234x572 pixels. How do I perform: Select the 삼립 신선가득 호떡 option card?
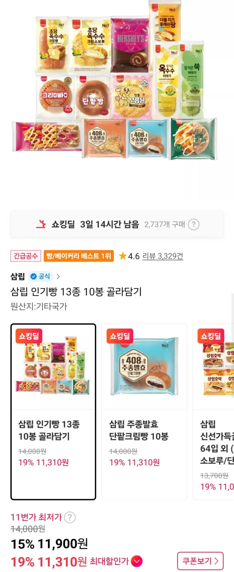tap(213, 412)
